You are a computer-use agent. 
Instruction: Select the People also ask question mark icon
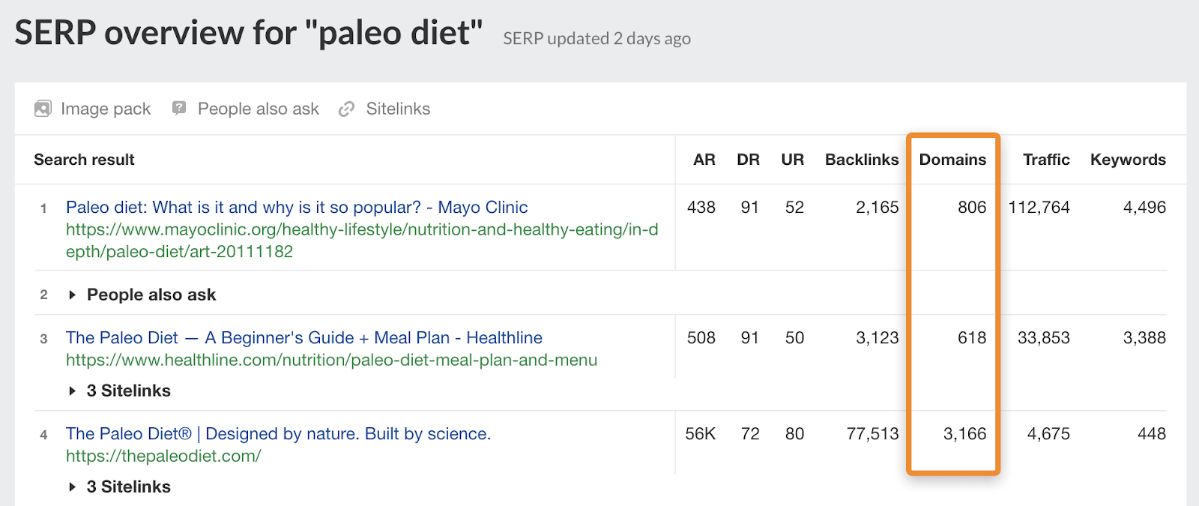tap(178, 109)
